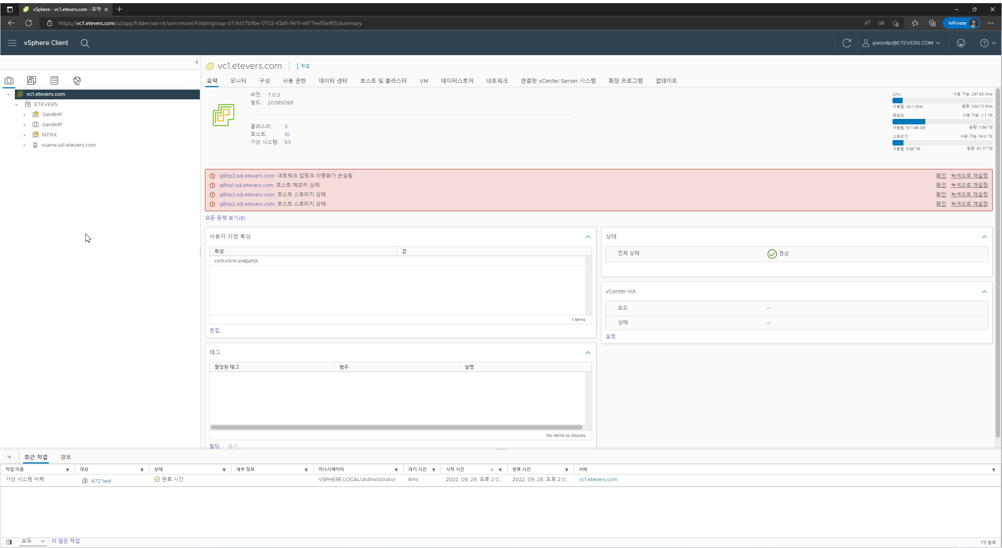Open the 672 test task target

click(x=101, y=481)
